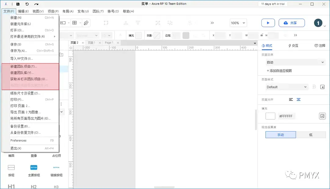Click the account avatar showing 1
Screen dimensions: 330x189
[318, 23]
